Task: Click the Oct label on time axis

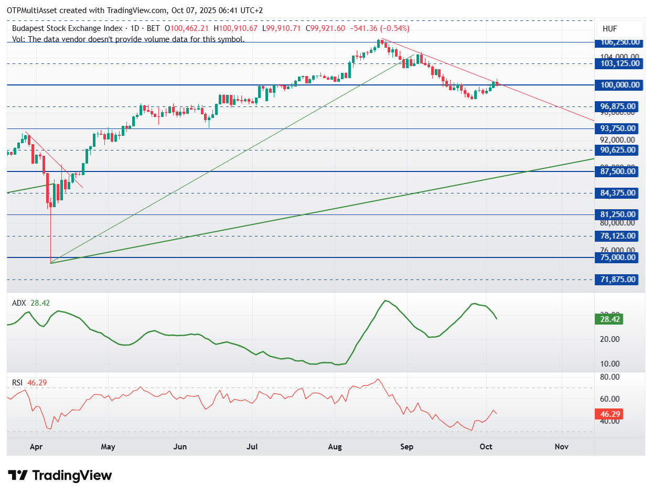Action: (x=486, y=447)
